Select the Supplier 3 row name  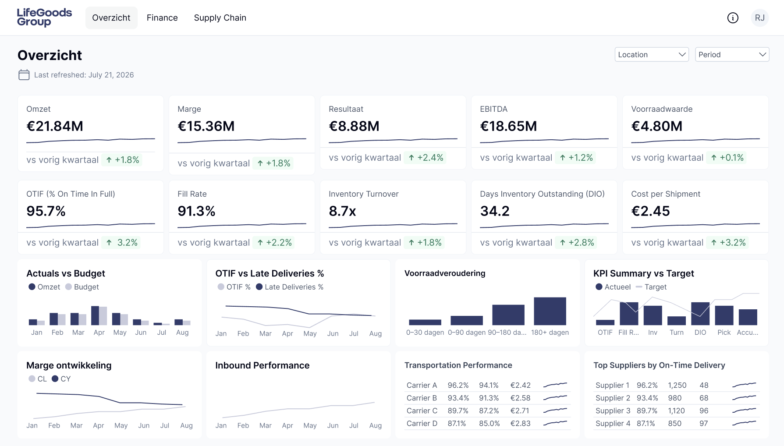point(613,411)
